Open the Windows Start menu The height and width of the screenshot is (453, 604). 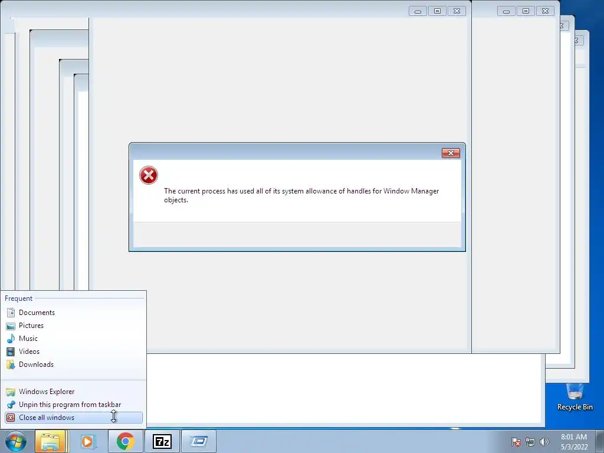tap(16, 441)
